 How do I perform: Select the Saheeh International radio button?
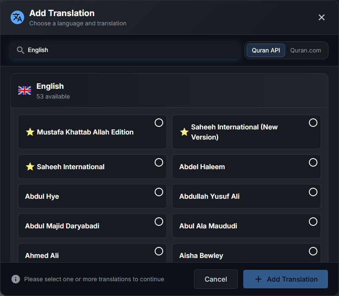coord(158,162)
